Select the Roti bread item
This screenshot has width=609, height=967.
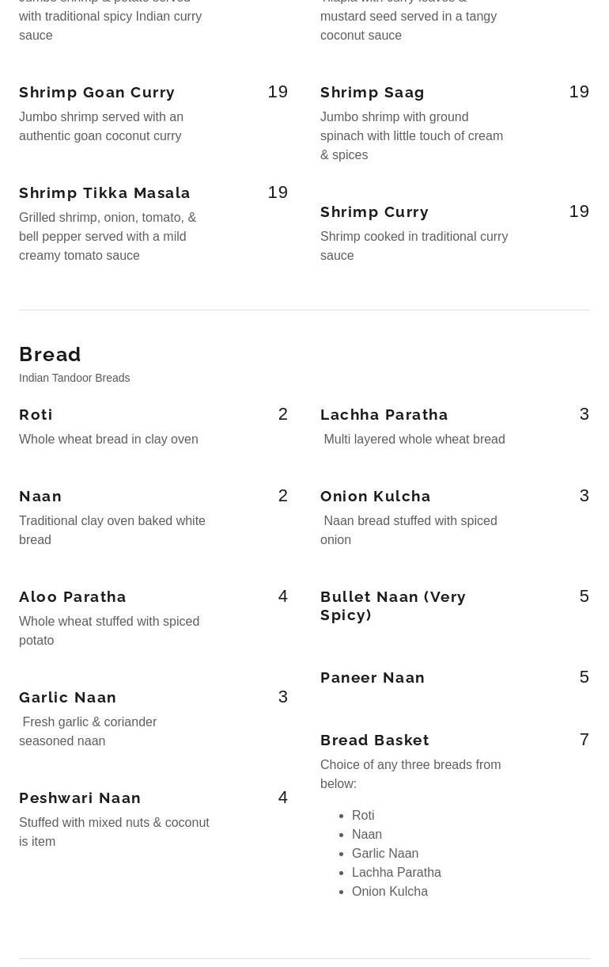36,415
